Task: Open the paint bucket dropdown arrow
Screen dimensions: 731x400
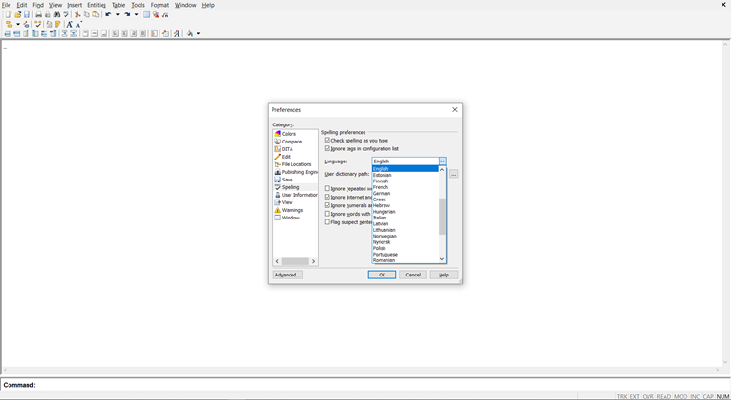Action: [198, 33]
